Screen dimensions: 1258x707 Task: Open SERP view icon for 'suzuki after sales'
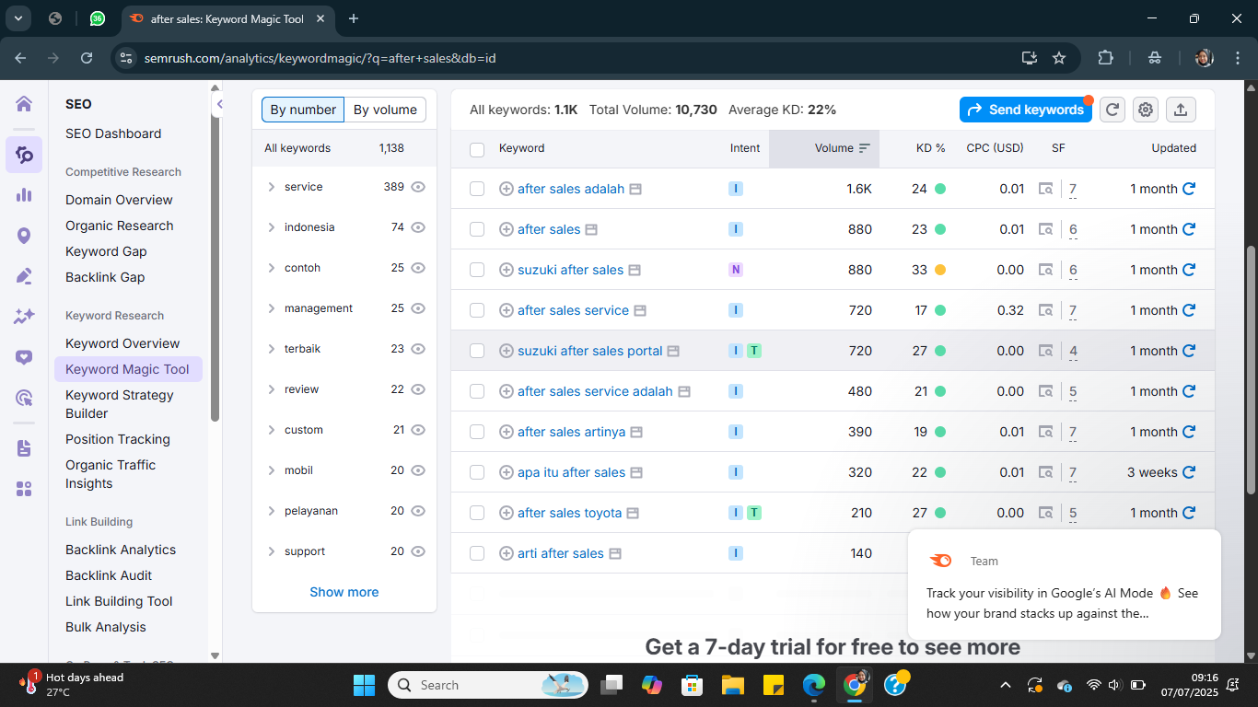1045,270
